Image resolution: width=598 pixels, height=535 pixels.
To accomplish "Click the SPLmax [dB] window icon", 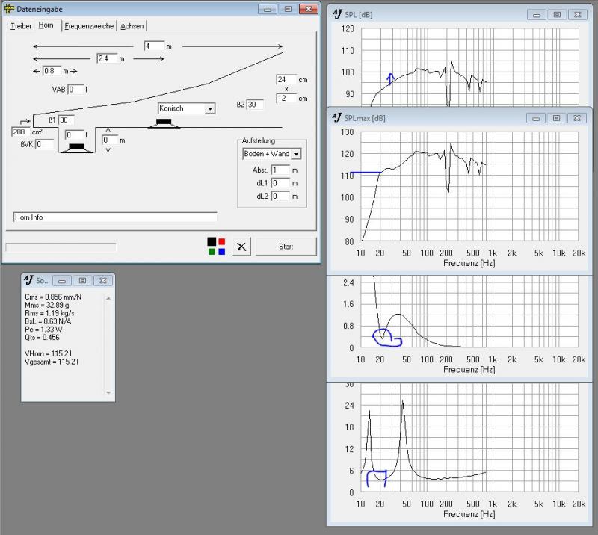I will click(x=338, y=118).
